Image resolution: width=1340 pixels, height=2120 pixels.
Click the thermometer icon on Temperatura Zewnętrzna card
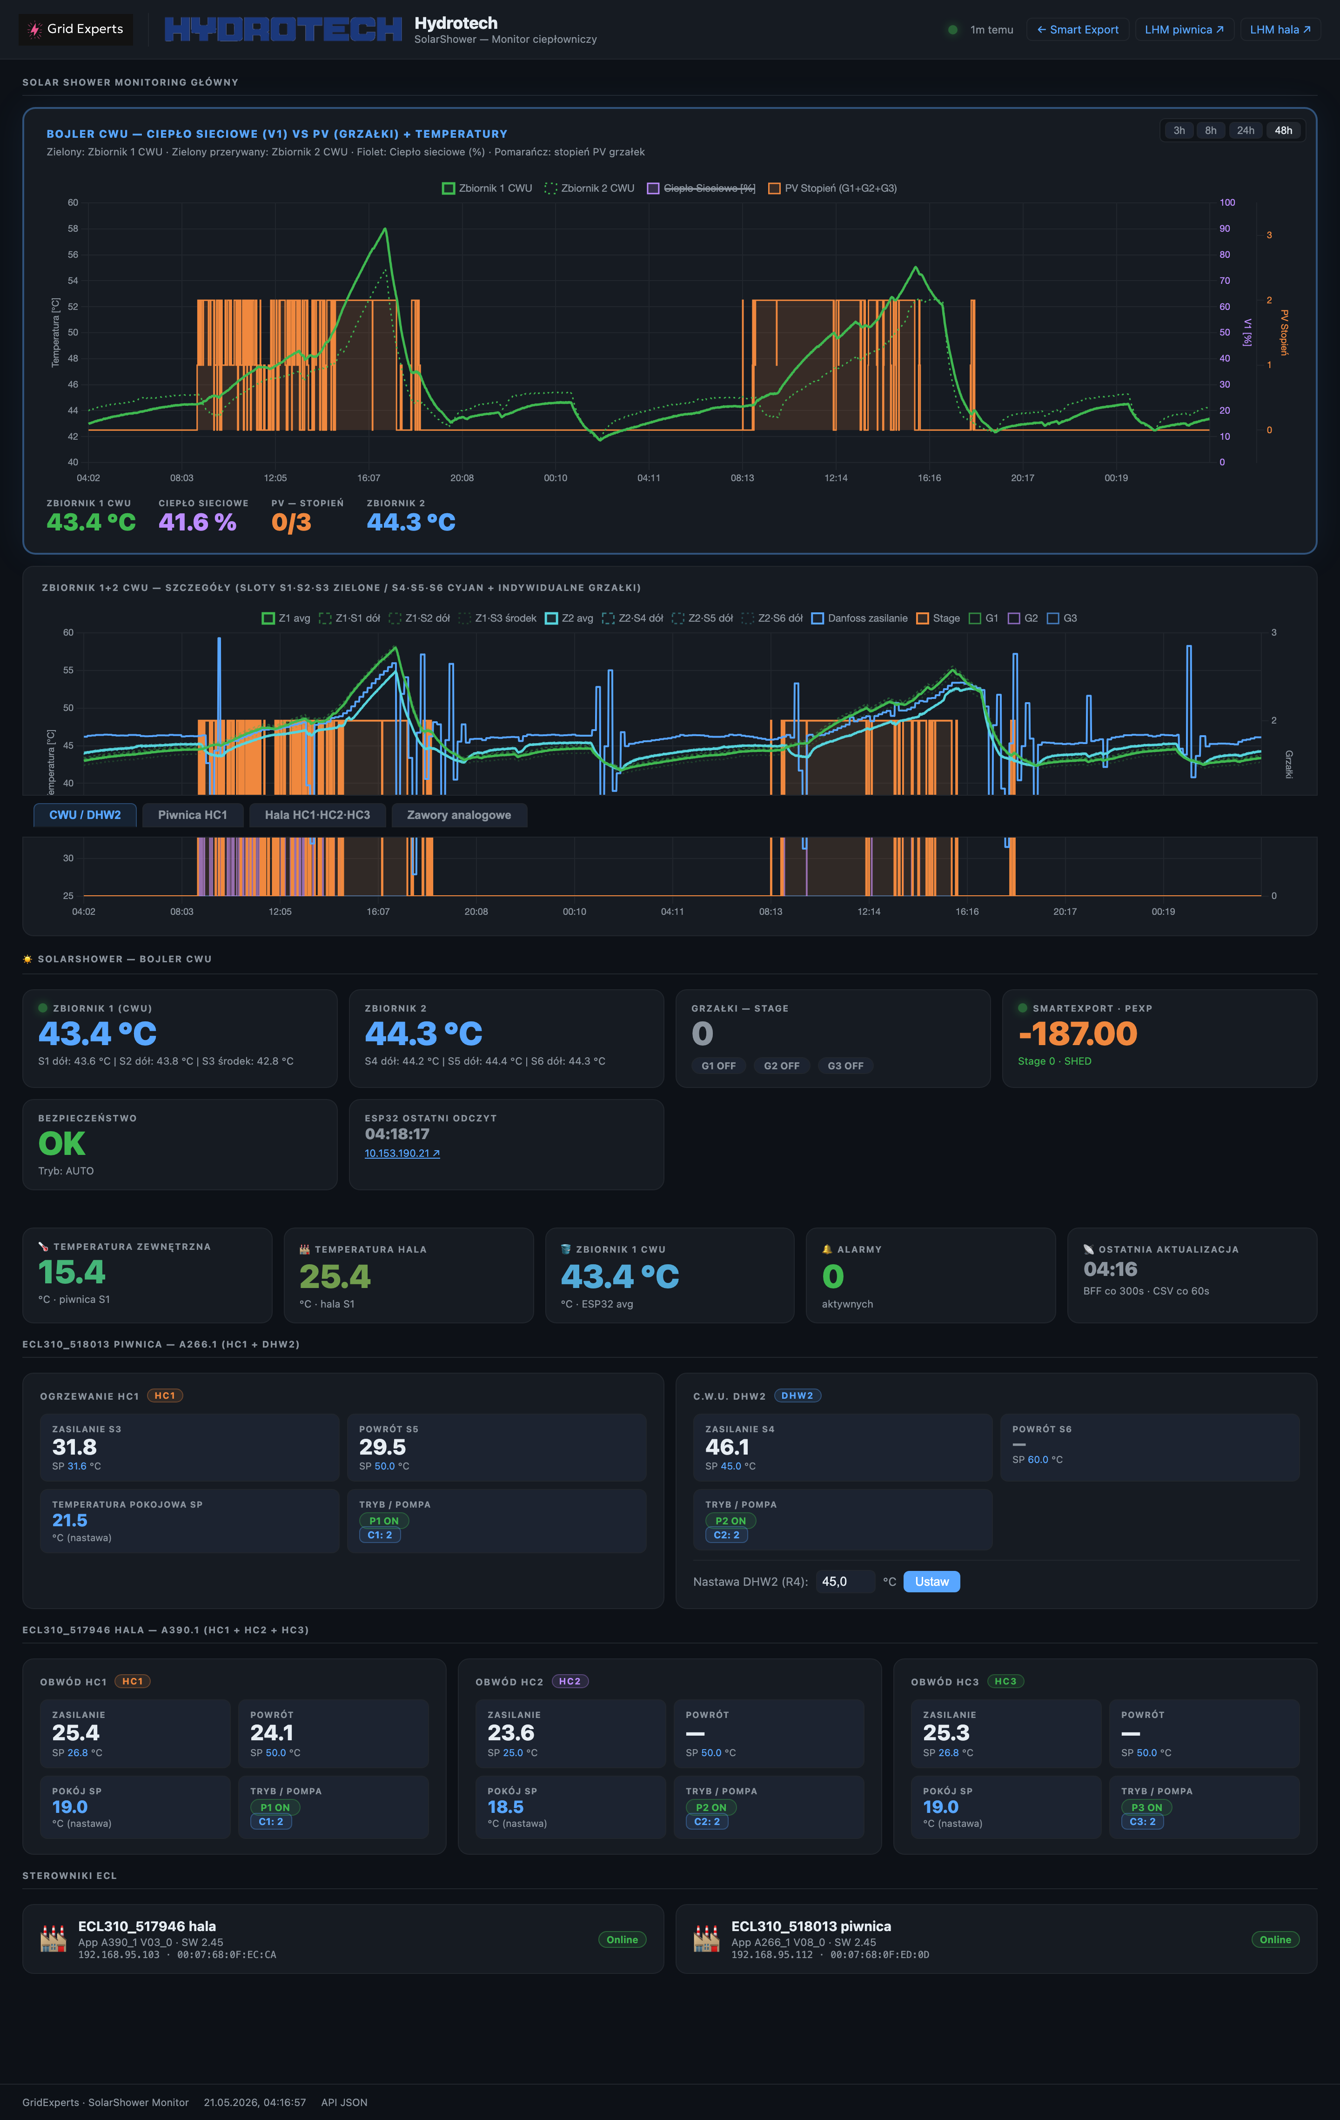click(x=43, y=1247)
